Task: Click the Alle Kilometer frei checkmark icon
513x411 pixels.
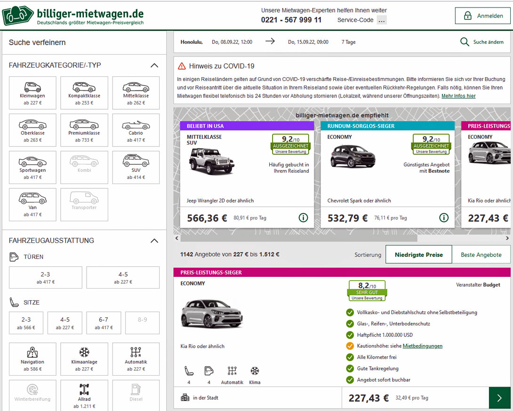Action: point(350,357)
